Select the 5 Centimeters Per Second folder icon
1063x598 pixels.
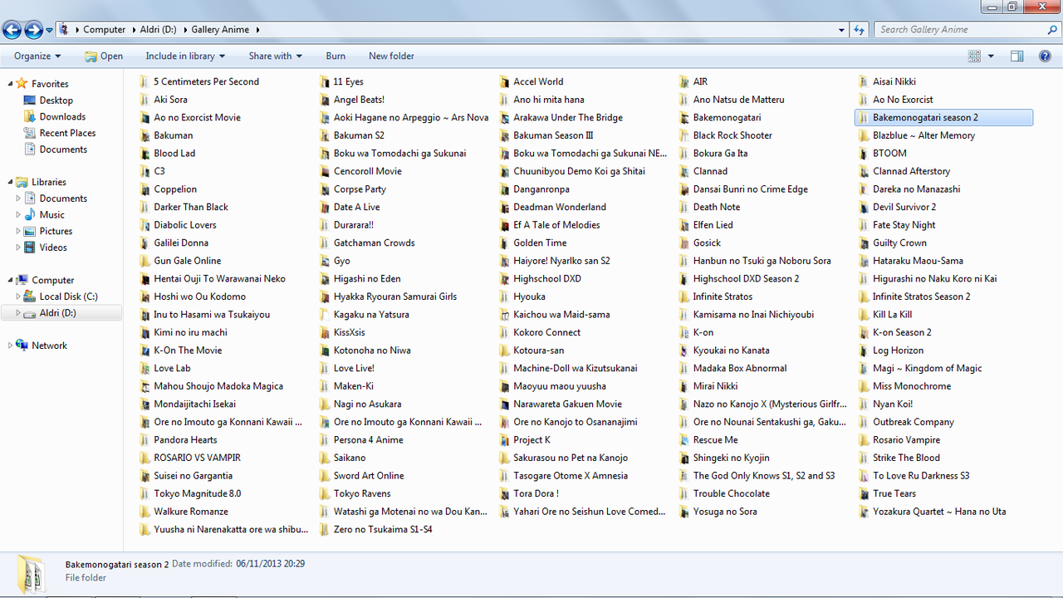pos(145,82)
